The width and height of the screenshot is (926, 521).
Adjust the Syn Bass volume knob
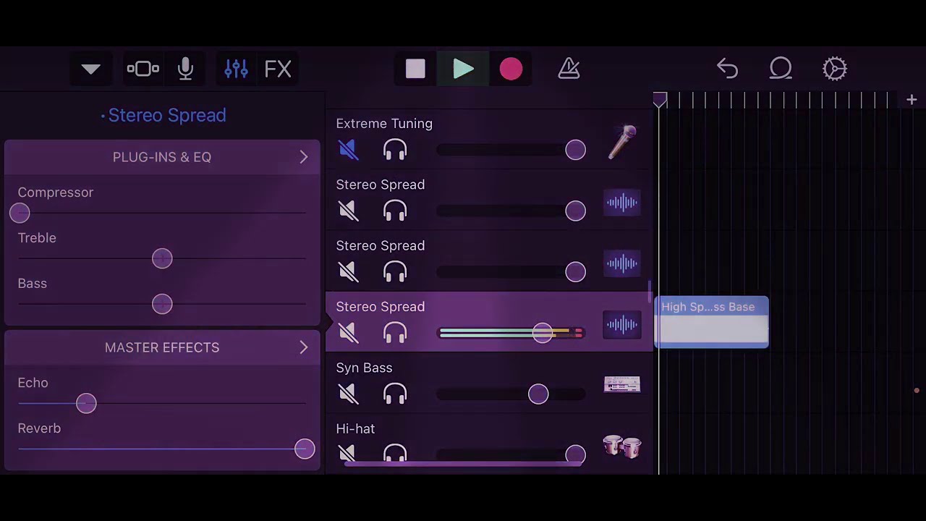pyautogui.click(x=538, y=393)
